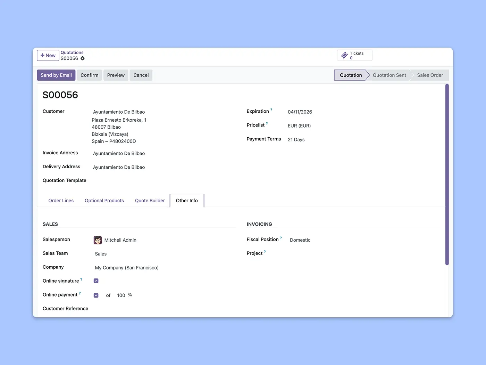
Task: Toggle the Online signature checkbox
Action: (96, 281)
